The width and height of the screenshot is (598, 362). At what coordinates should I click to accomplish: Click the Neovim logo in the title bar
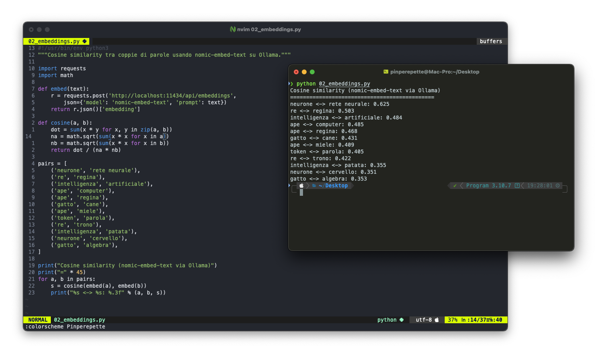233,29
